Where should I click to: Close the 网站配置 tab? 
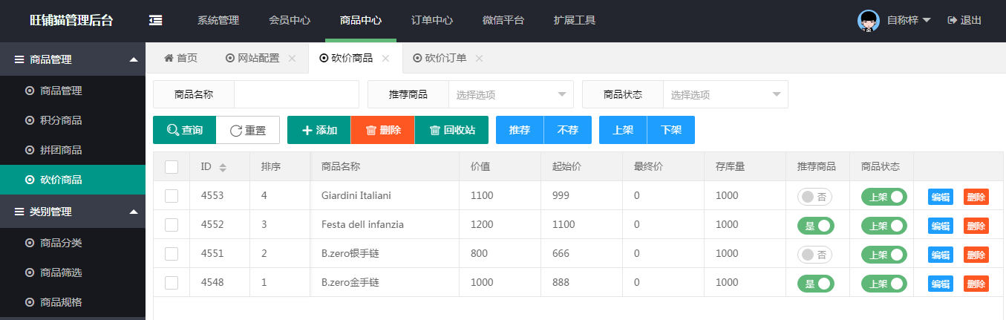[292, 59]
